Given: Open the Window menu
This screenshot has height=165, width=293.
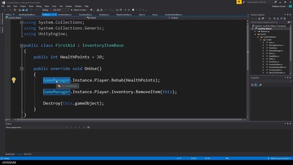Looking at the screenshot, I should pyautogui.click(x=78, y=6).
